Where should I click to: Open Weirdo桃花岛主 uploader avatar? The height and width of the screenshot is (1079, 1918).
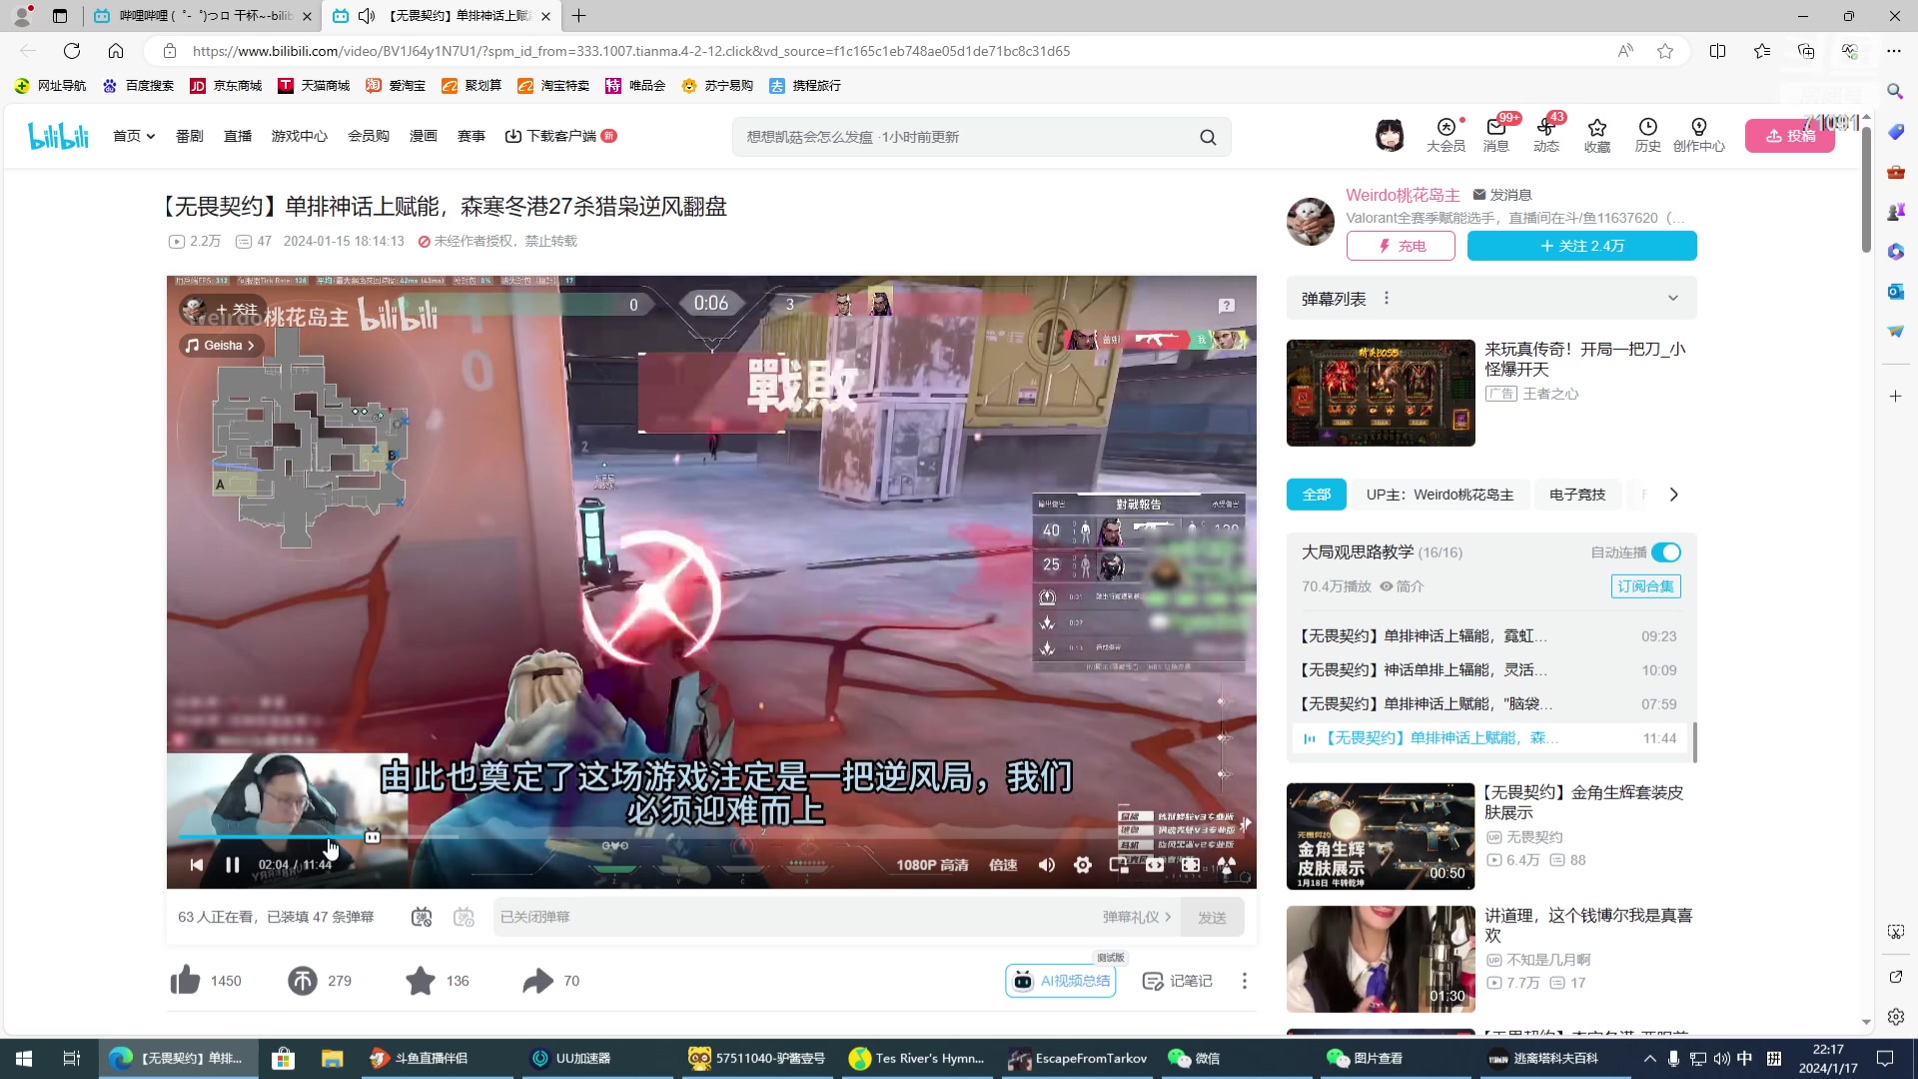pos(1310,222)
